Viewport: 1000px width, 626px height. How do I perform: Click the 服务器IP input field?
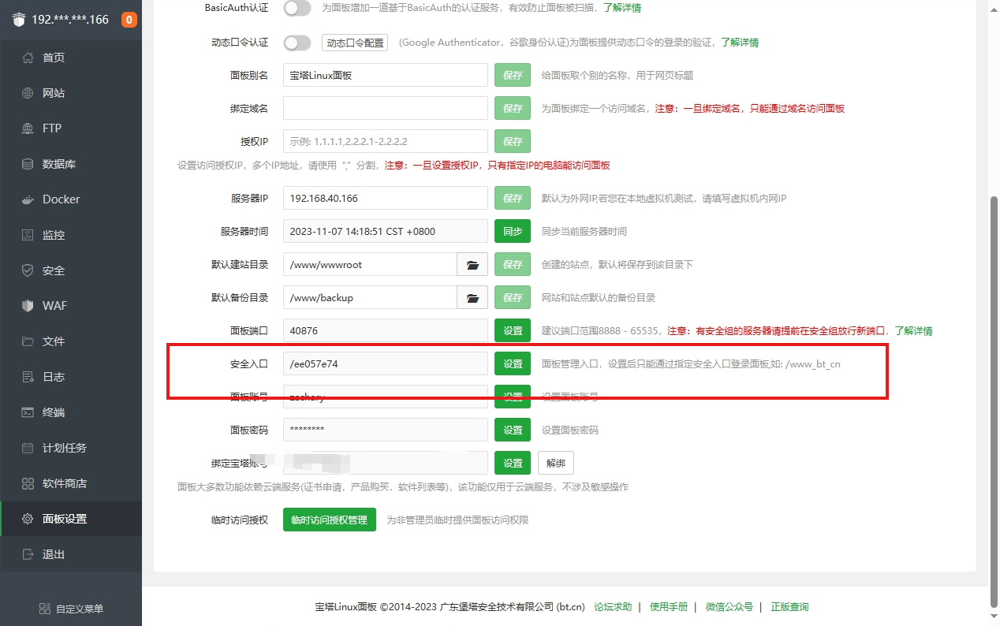[x=386, y=199]
